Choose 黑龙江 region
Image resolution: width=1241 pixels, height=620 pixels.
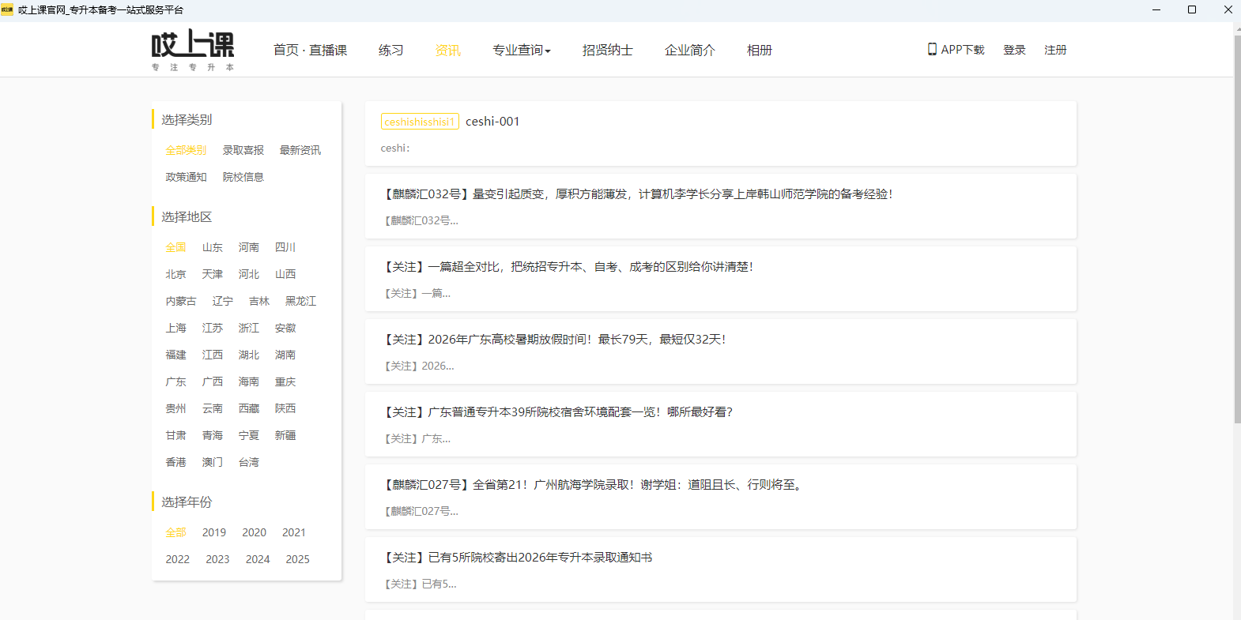pos(300,301)
